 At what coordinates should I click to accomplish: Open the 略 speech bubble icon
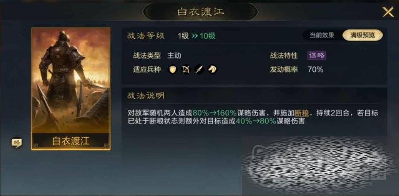click(x=17, y=143)
